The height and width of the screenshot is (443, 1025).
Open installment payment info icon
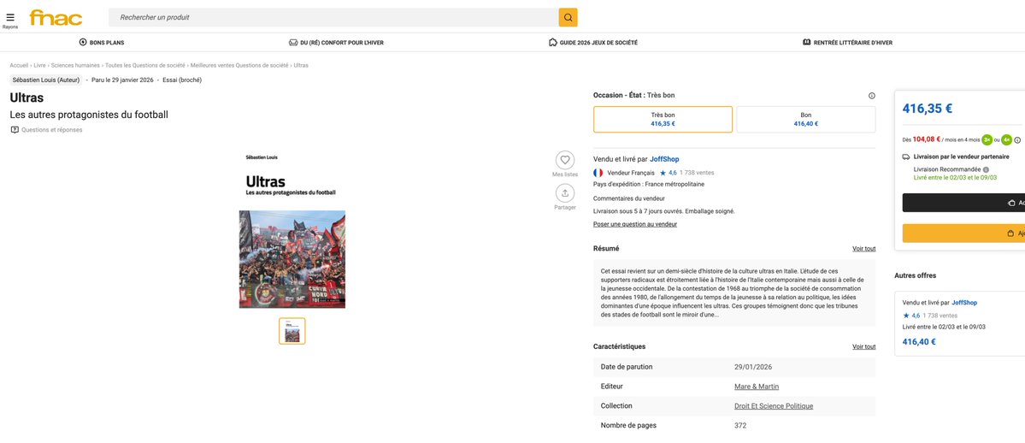coord(1018,140)
